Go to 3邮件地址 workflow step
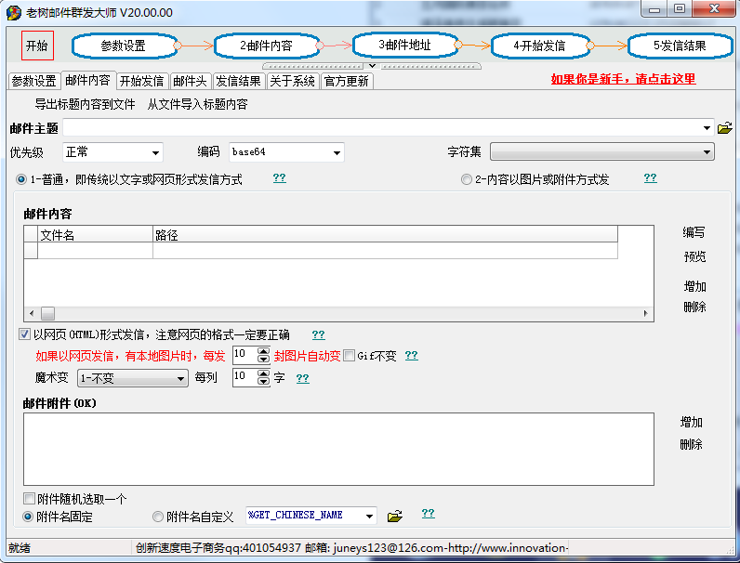The width and height of the screenshot is (740, 563). coord(405,45)
